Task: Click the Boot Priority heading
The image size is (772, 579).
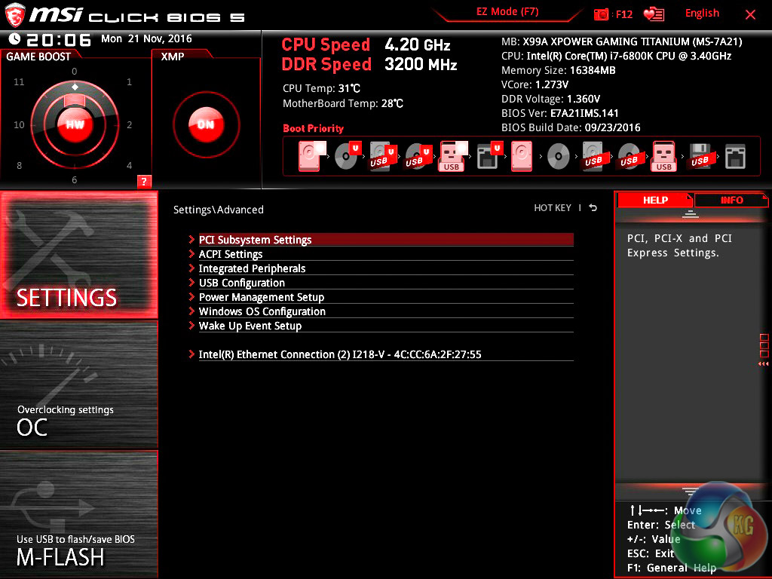Action: (x=313, y=128)
